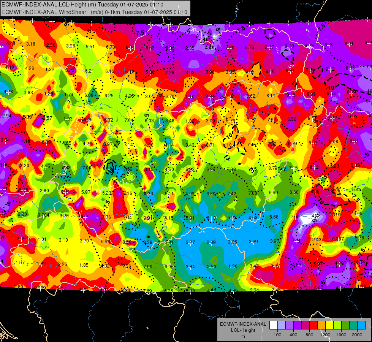Click the wind shear value '3.48'
The height and width of the screenshot is (342, 372).
click(169, 121)
